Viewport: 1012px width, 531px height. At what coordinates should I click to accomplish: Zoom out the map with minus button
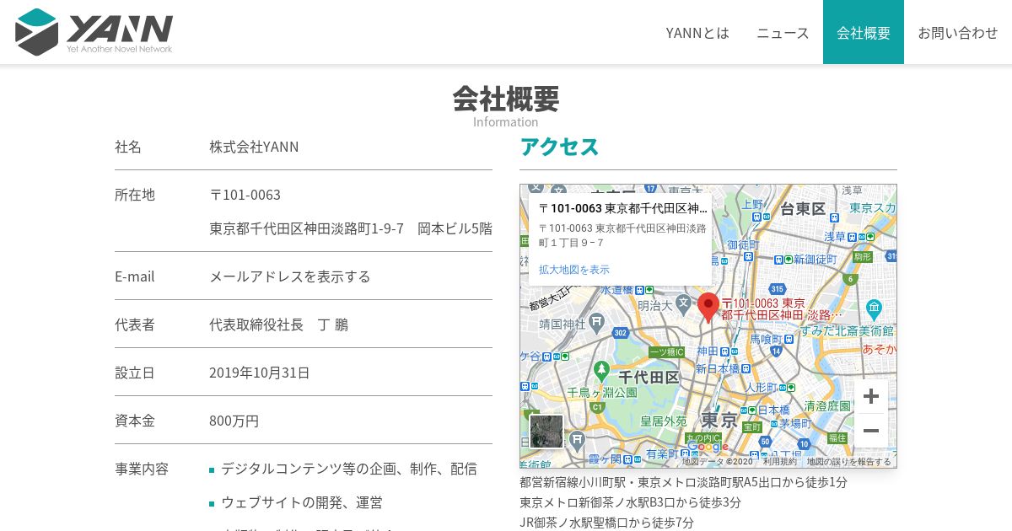tap(871, 431)
